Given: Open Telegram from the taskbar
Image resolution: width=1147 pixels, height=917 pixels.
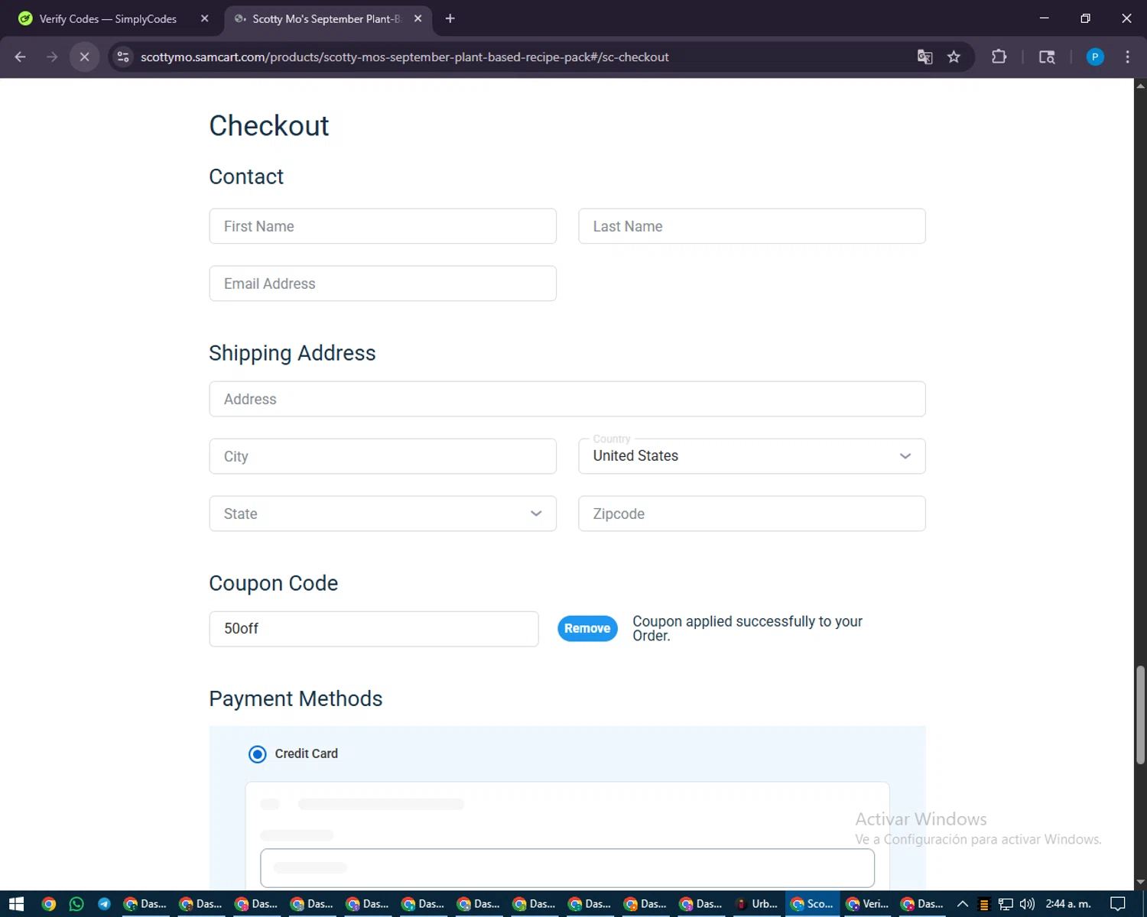Looking at the screenshot, I should click(x=104, y=904).
